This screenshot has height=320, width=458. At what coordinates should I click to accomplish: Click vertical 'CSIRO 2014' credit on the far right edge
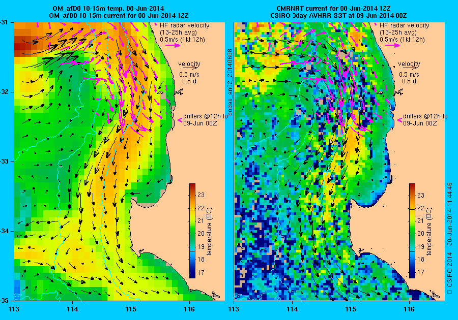coord(450,270)
